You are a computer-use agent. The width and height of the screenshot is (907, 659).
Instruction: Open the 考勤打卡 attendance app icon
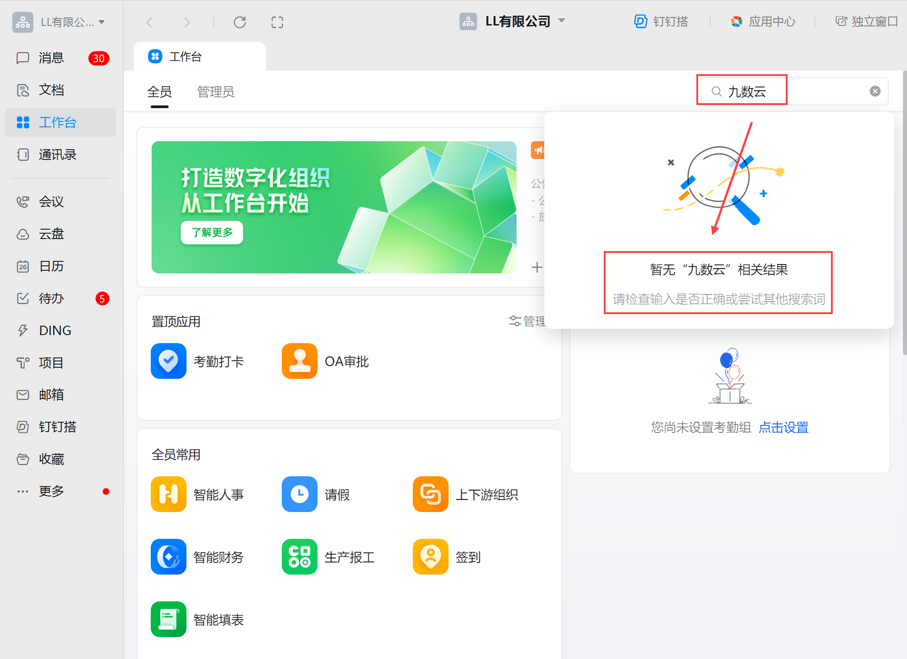[168, 361]
